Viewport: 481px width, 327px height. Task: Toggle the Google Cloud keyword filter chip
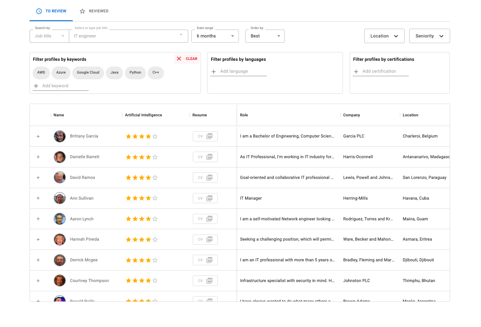88,73
